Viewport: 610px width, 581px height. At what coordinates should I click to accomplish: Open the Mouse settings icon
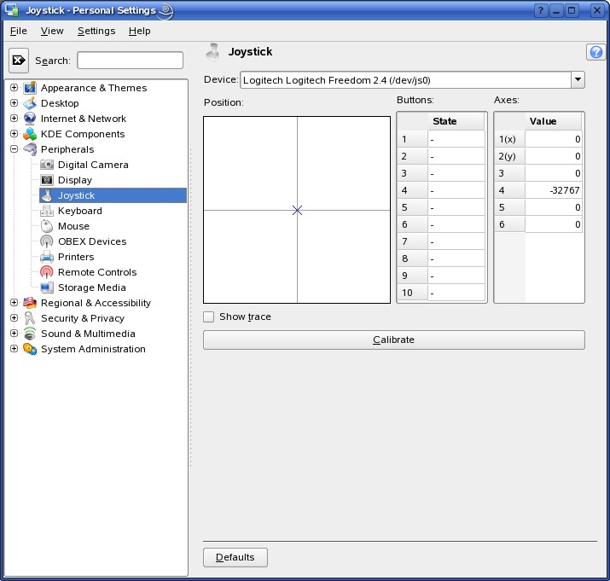[x=47, y=226]
